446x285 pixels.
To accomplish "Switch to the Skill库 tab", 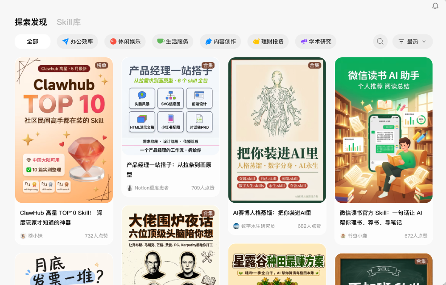I will [x=69, y=22].
